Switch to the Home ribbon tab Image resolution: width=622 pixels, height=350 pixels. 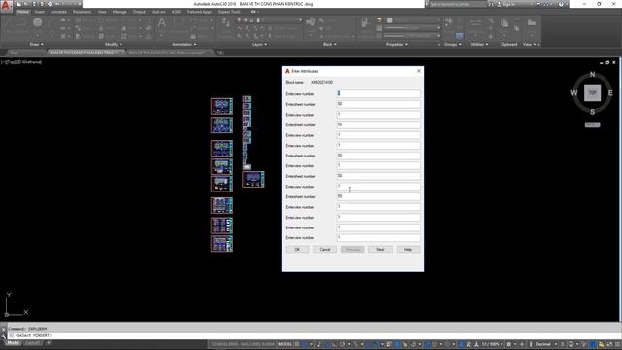(x=23, y=12)
